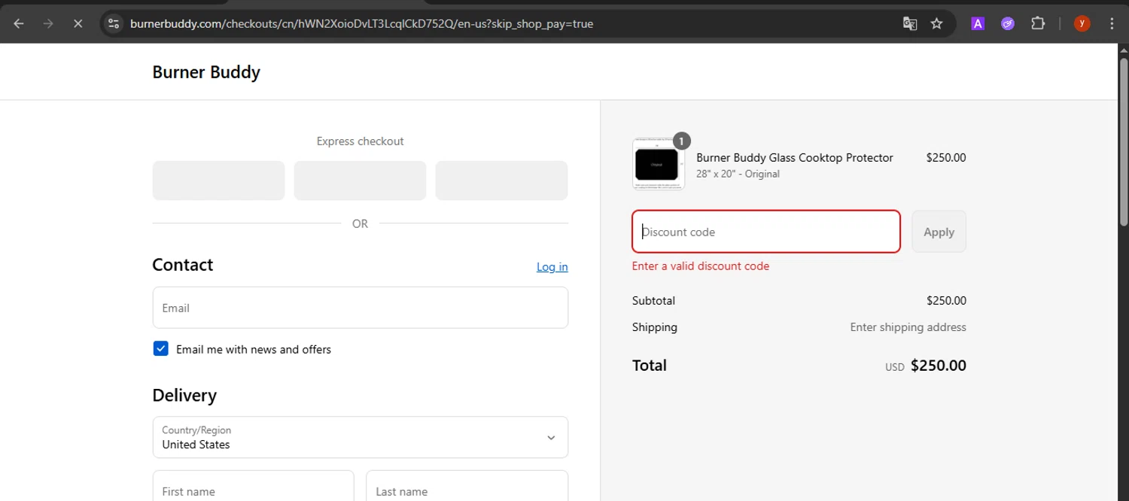
Task: Stop loading the page
Action: pos(78,23)
